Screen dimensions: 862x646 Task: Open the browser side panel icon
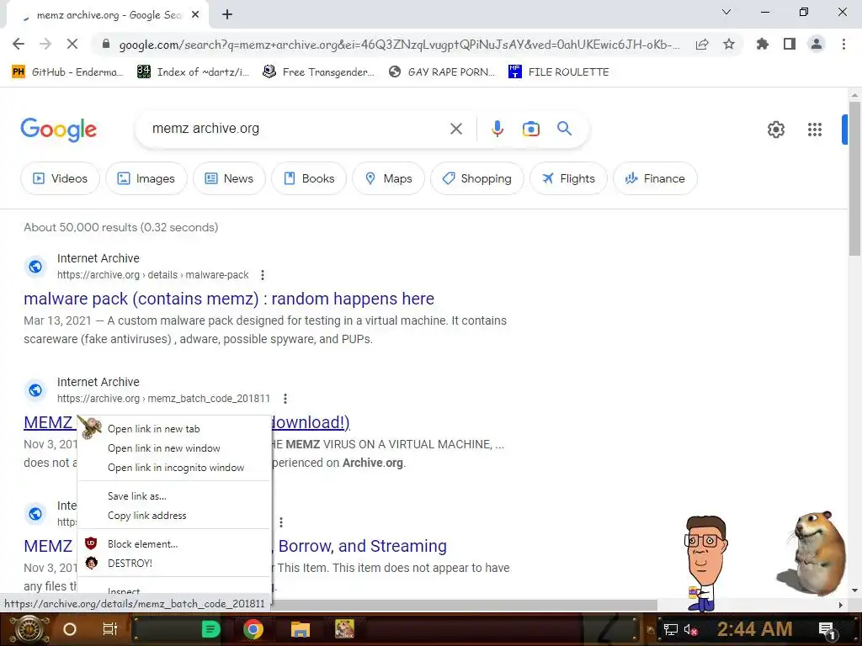pyautogui.click(x=790, y=44)
